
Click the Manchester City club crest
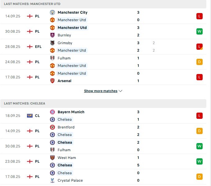(x=52, y=12)
